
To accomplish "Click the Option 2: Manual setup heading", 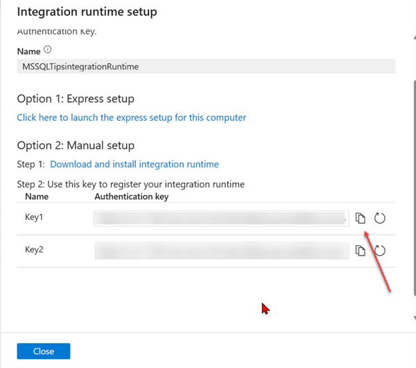I will point(76,146).
